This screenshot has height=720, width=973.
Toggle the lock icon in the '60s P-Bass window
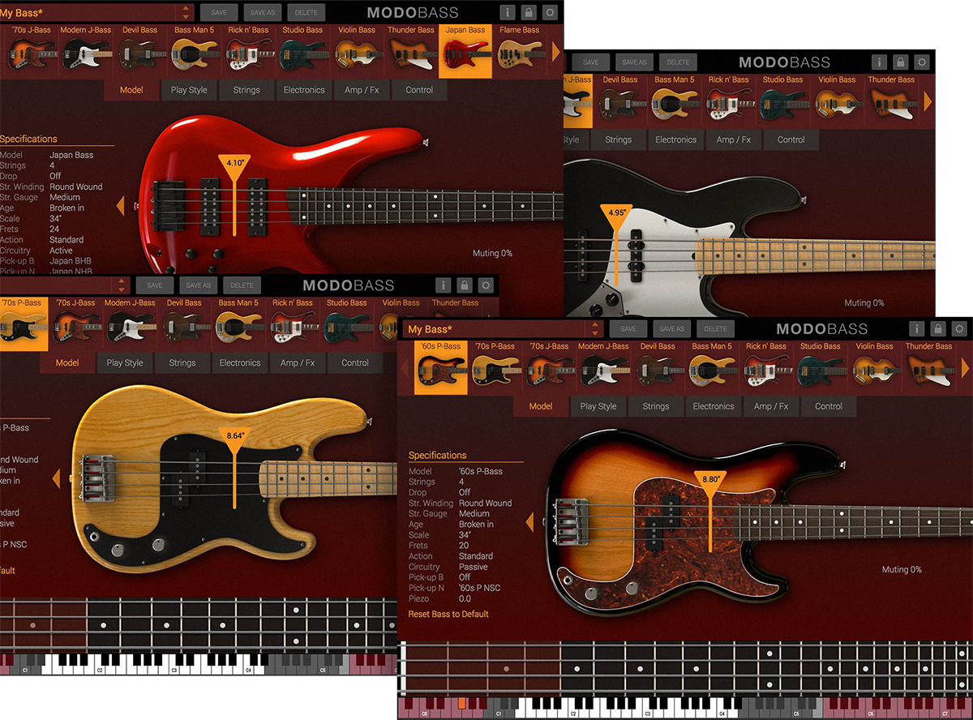(938, 328)
